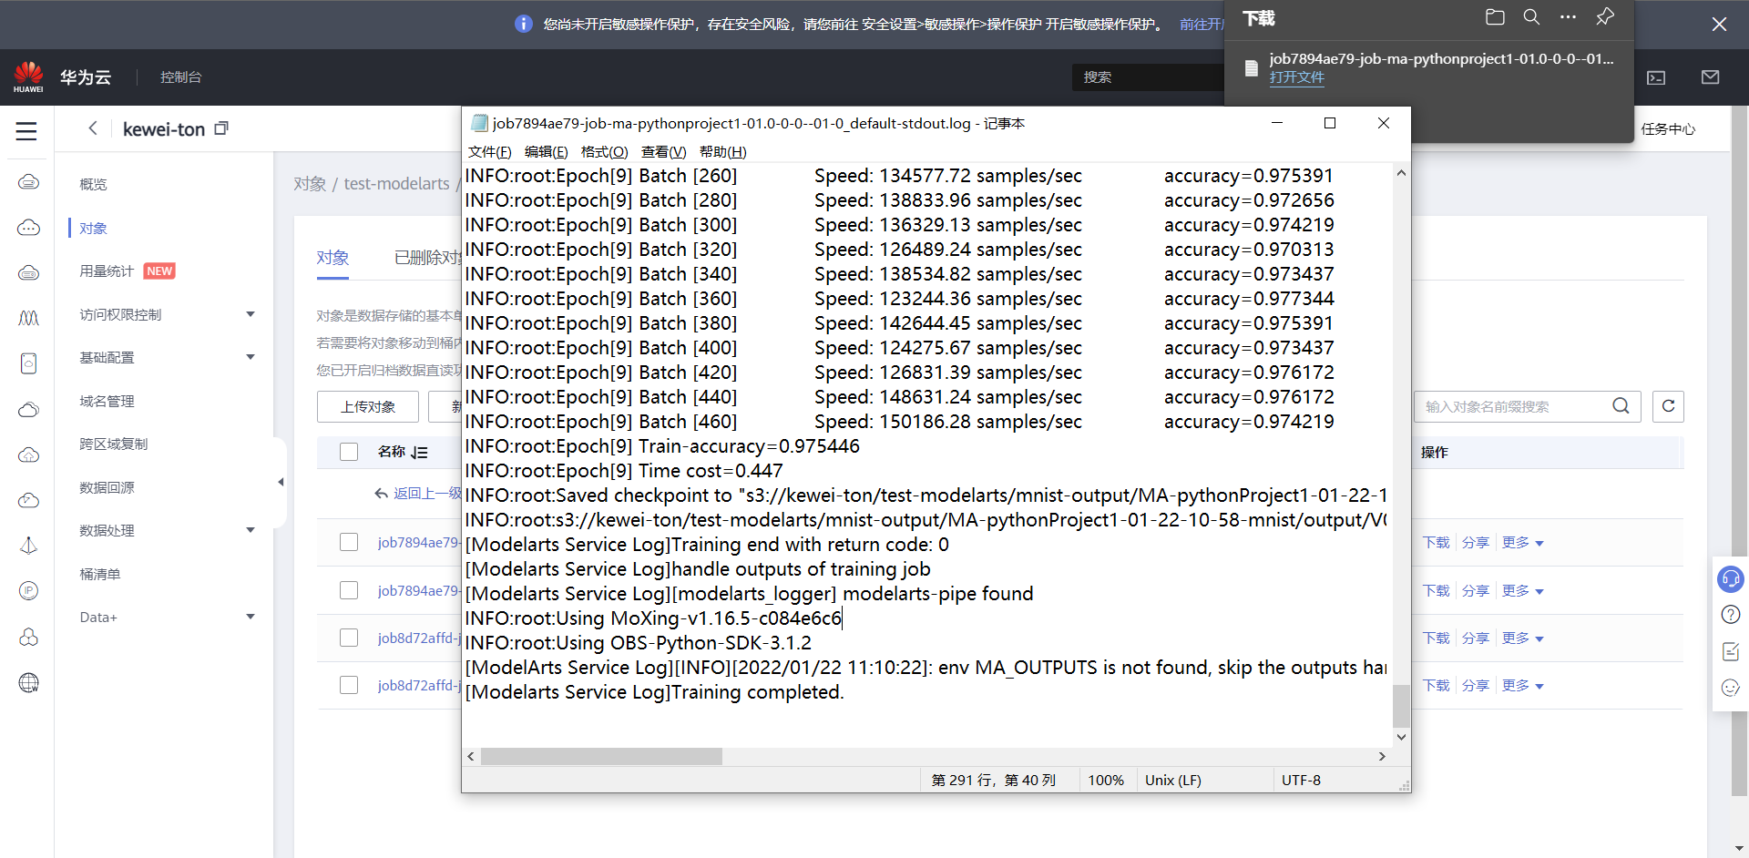The image size is (1749, 858).
Task: Click Notepad scroll down arrow
Action: 1401,737
